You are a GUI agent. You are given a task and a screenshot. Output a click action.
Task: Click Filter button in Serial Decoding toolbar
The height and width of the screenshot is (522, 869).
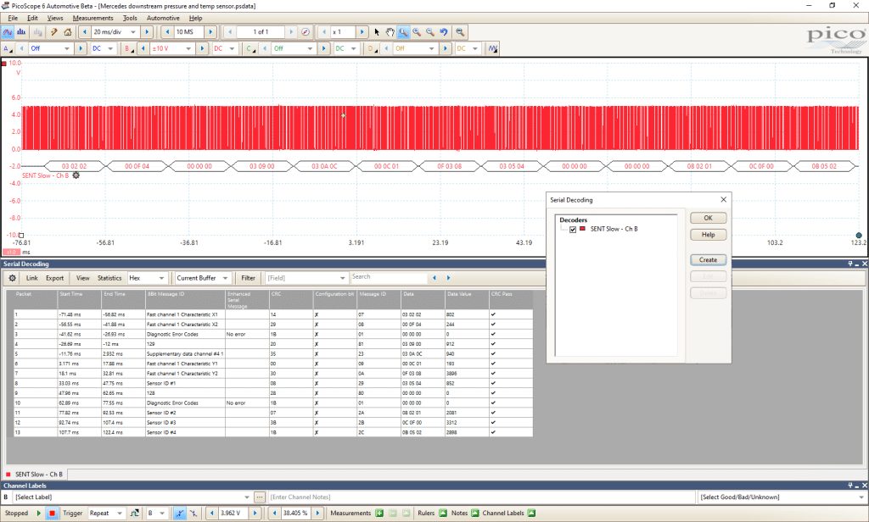[x=249, y=278]
